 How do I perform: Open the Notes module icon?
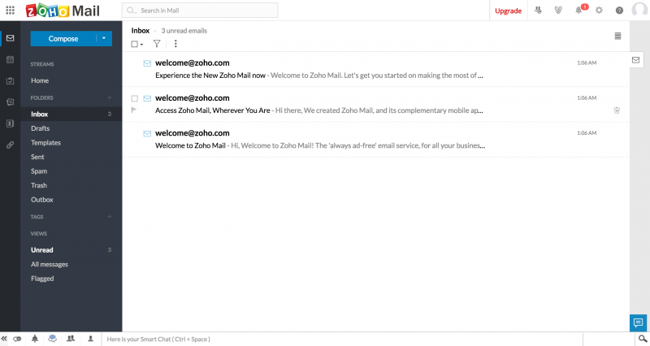10,102
